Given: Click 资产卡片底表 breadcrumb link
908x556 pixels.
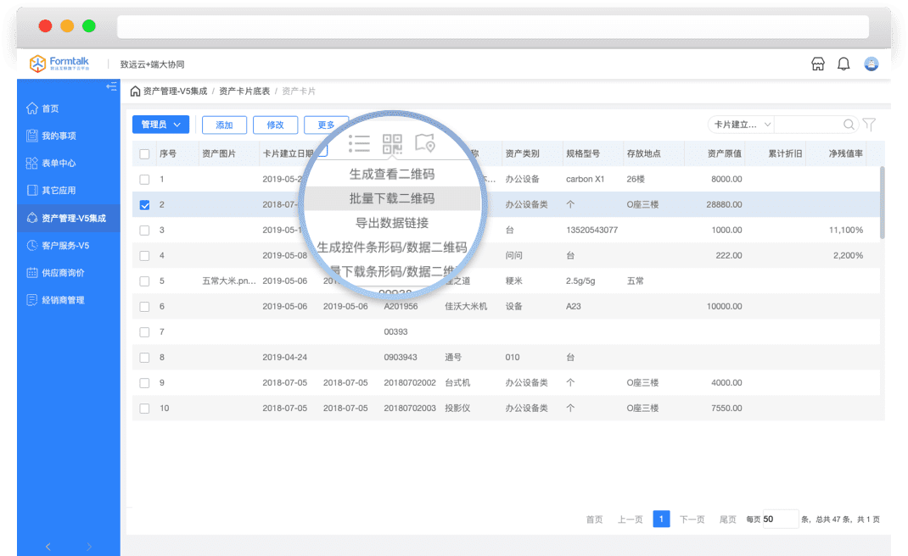Looking at the screenshot, I should [244, 91].
